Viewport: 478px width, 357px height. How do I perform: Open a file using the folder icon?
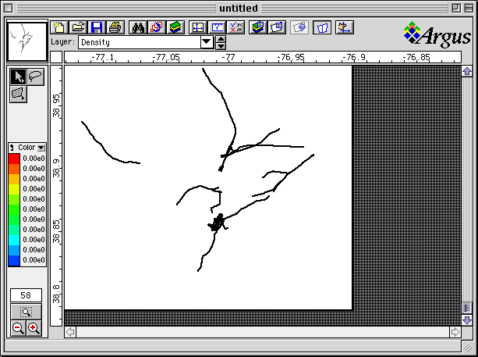coord(78,27)
